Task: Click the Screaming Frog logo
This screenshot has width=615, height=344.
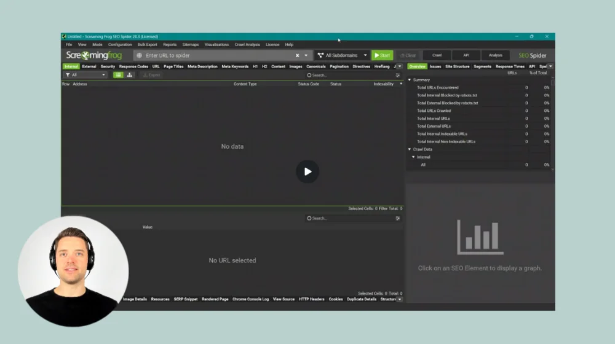Action: coord(93,55)
